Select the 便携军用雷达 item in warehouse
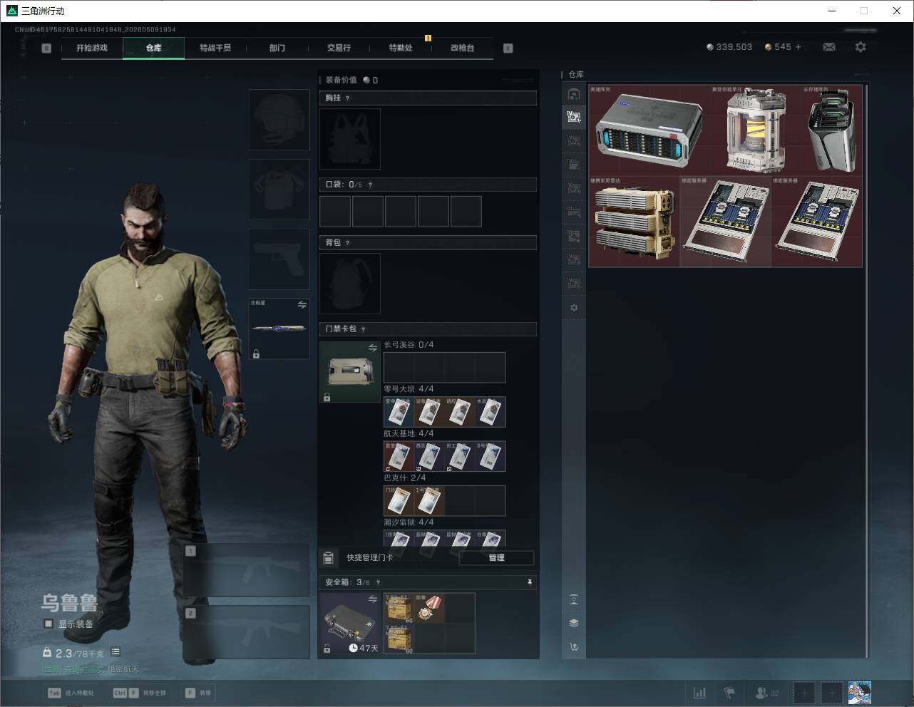Screen dimensions: 914x707 [634, 222]
